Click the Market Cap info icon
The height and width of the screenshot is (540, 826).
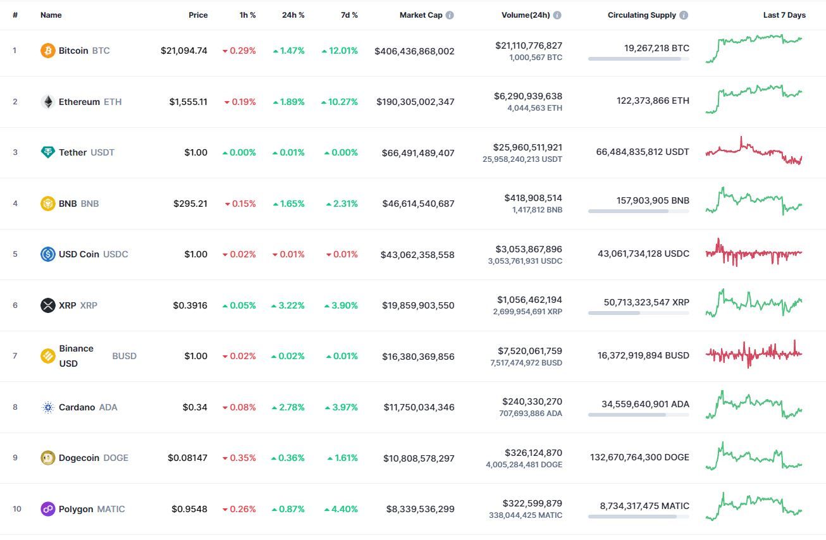(450, 15)
